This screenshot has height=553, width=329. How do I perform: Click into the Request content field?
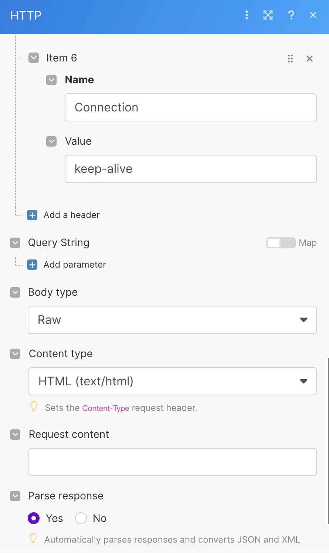pyautogui.click(x=172, y=462)
